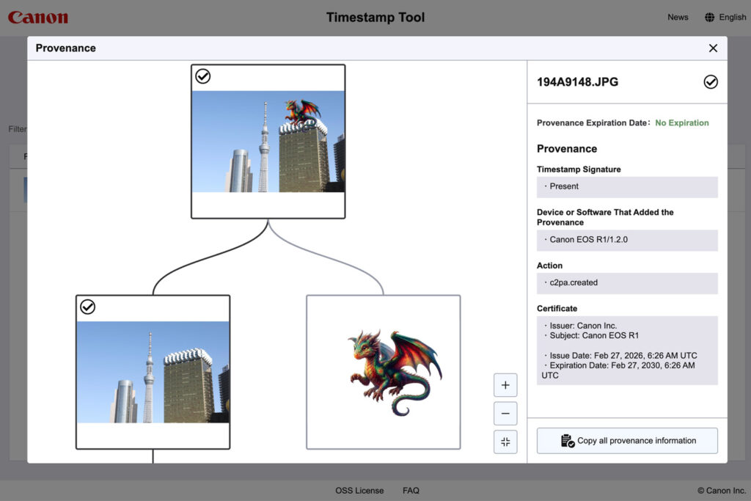Click Copy all provenance information button
The width and height of the screenshot is (751, 501).
click(627, 441)
